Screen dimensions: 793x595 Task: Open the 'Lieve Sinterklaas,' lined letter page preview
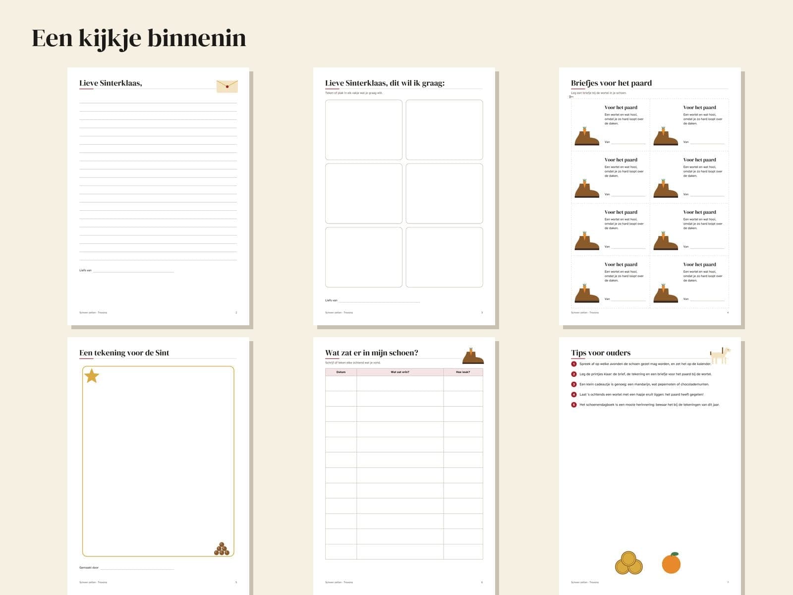tap(158, 196)
